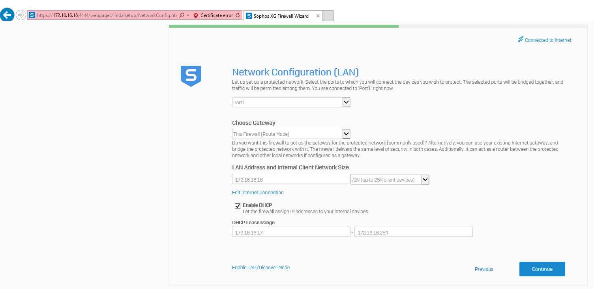
Task: Open the Edit Internet Connection link
Action: 258,193
